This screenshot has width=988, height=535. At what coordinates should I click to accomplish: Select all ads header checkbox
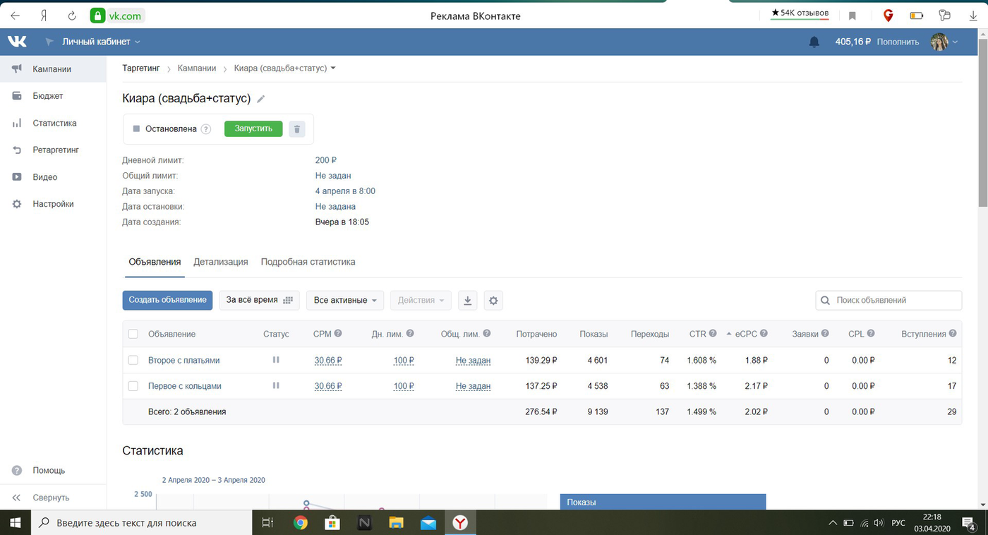(x=133, y=334)
